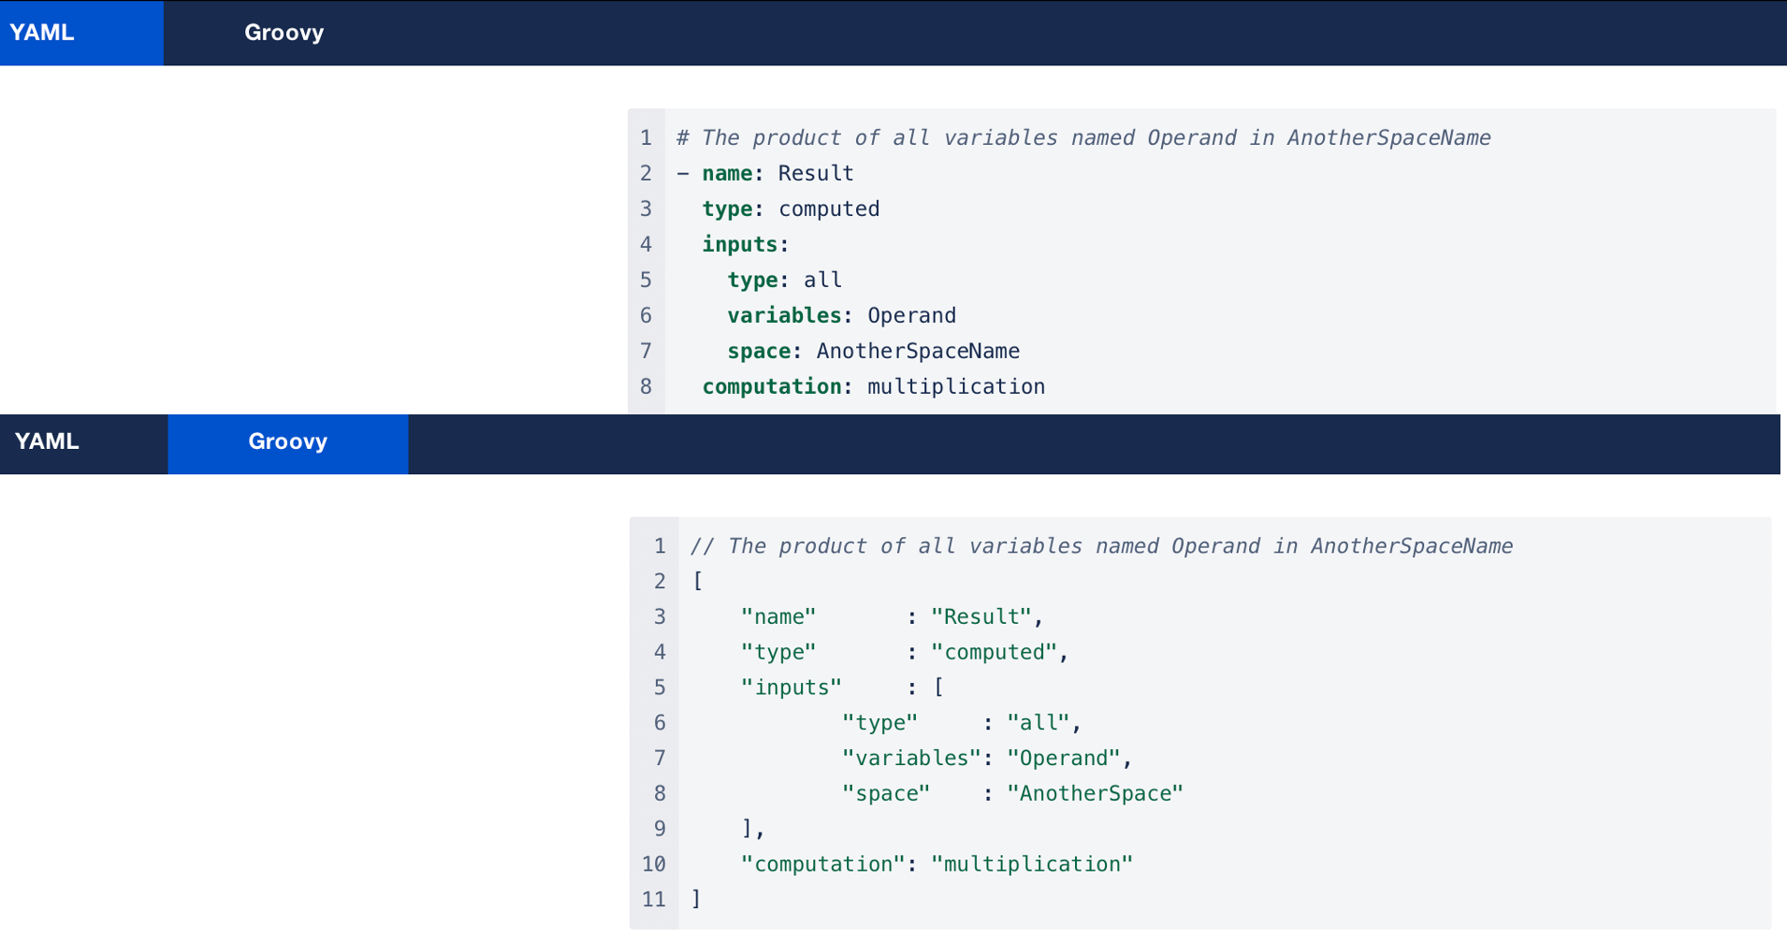Open the YAML tab above the Groovy code
1787x941 pixels.
(x=47, y=442)
